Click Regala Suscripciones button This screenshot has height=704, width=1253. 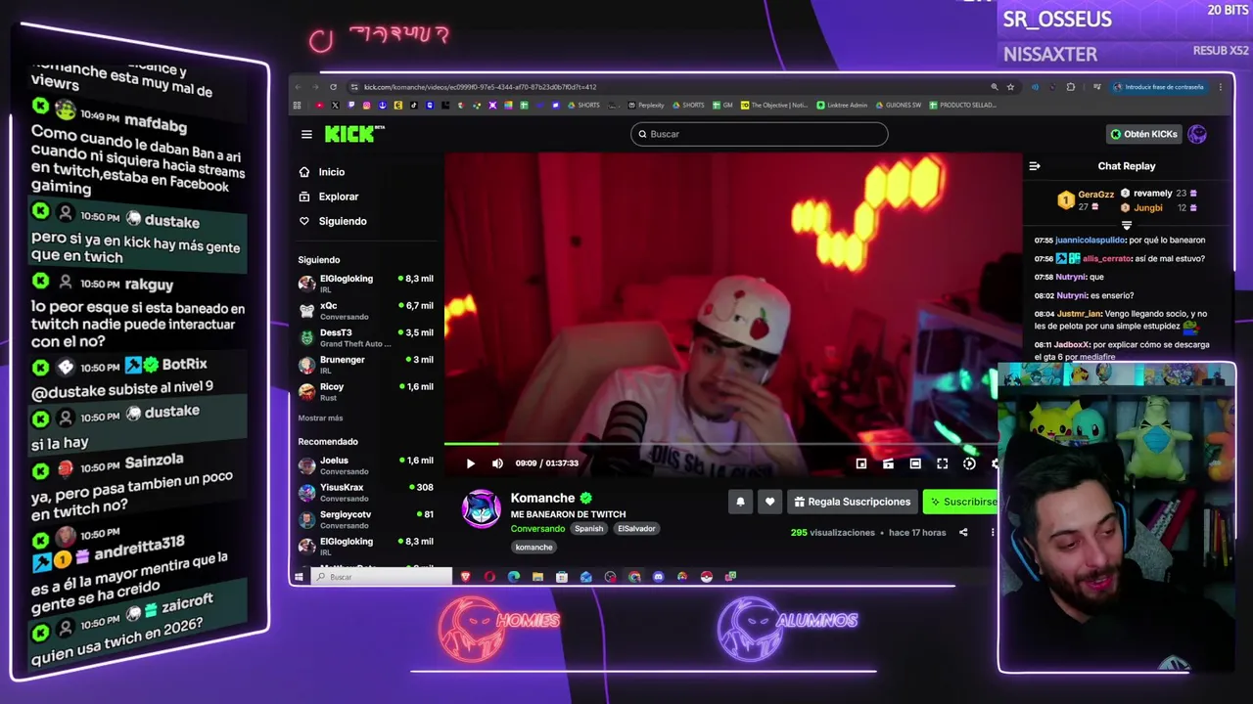(852, 502)
